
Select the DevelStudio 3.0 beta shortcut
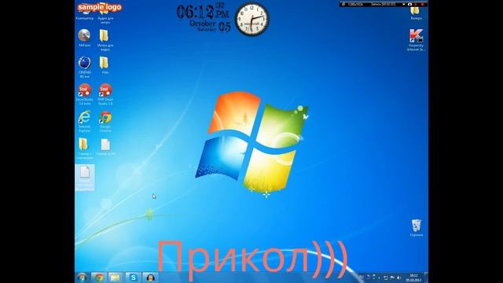coord(84,94)
